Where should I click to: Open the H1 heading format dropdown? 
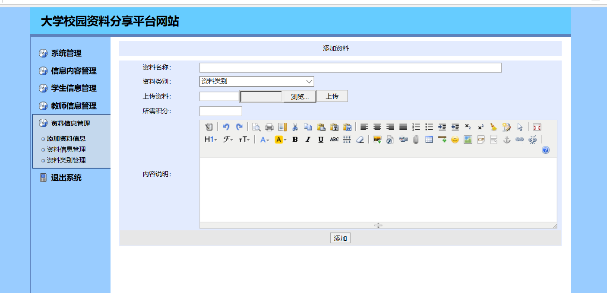(211, 140)
